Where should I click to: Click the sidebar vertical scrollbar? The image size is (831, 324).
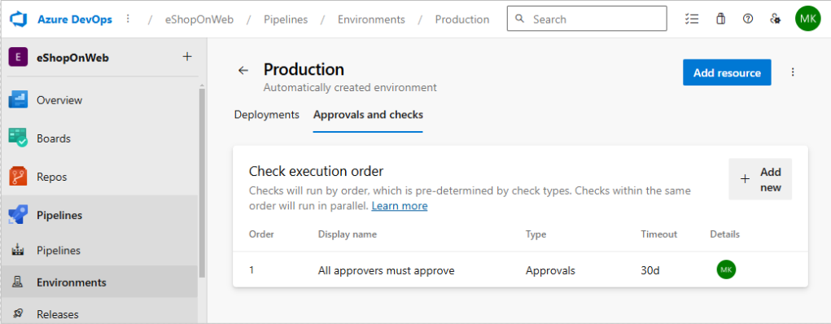[202, 183]
